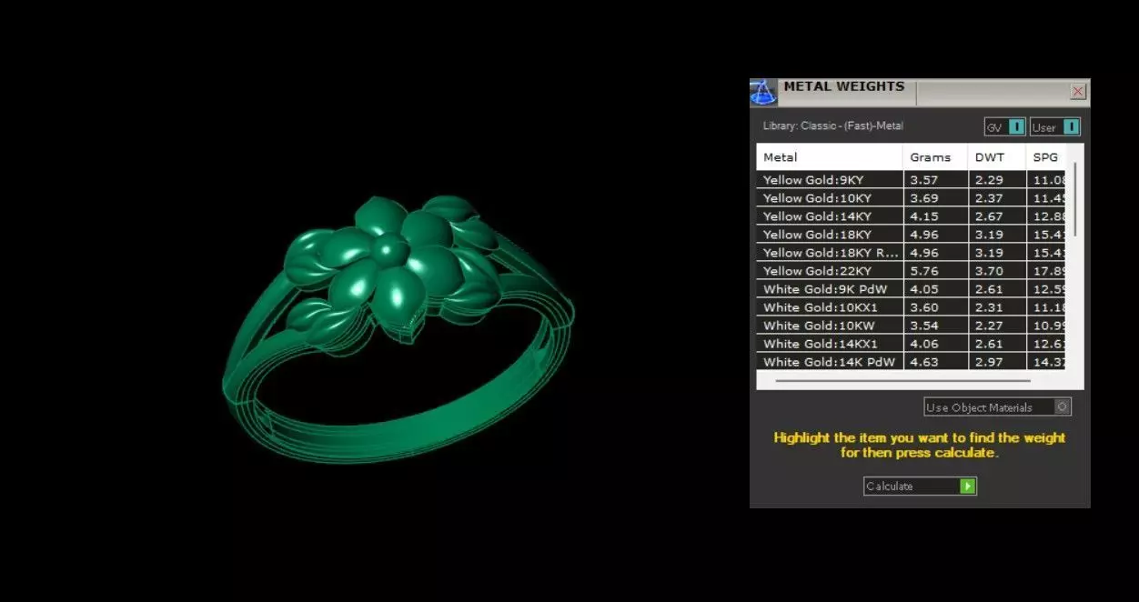Click the Metal column header

[829, 157]
